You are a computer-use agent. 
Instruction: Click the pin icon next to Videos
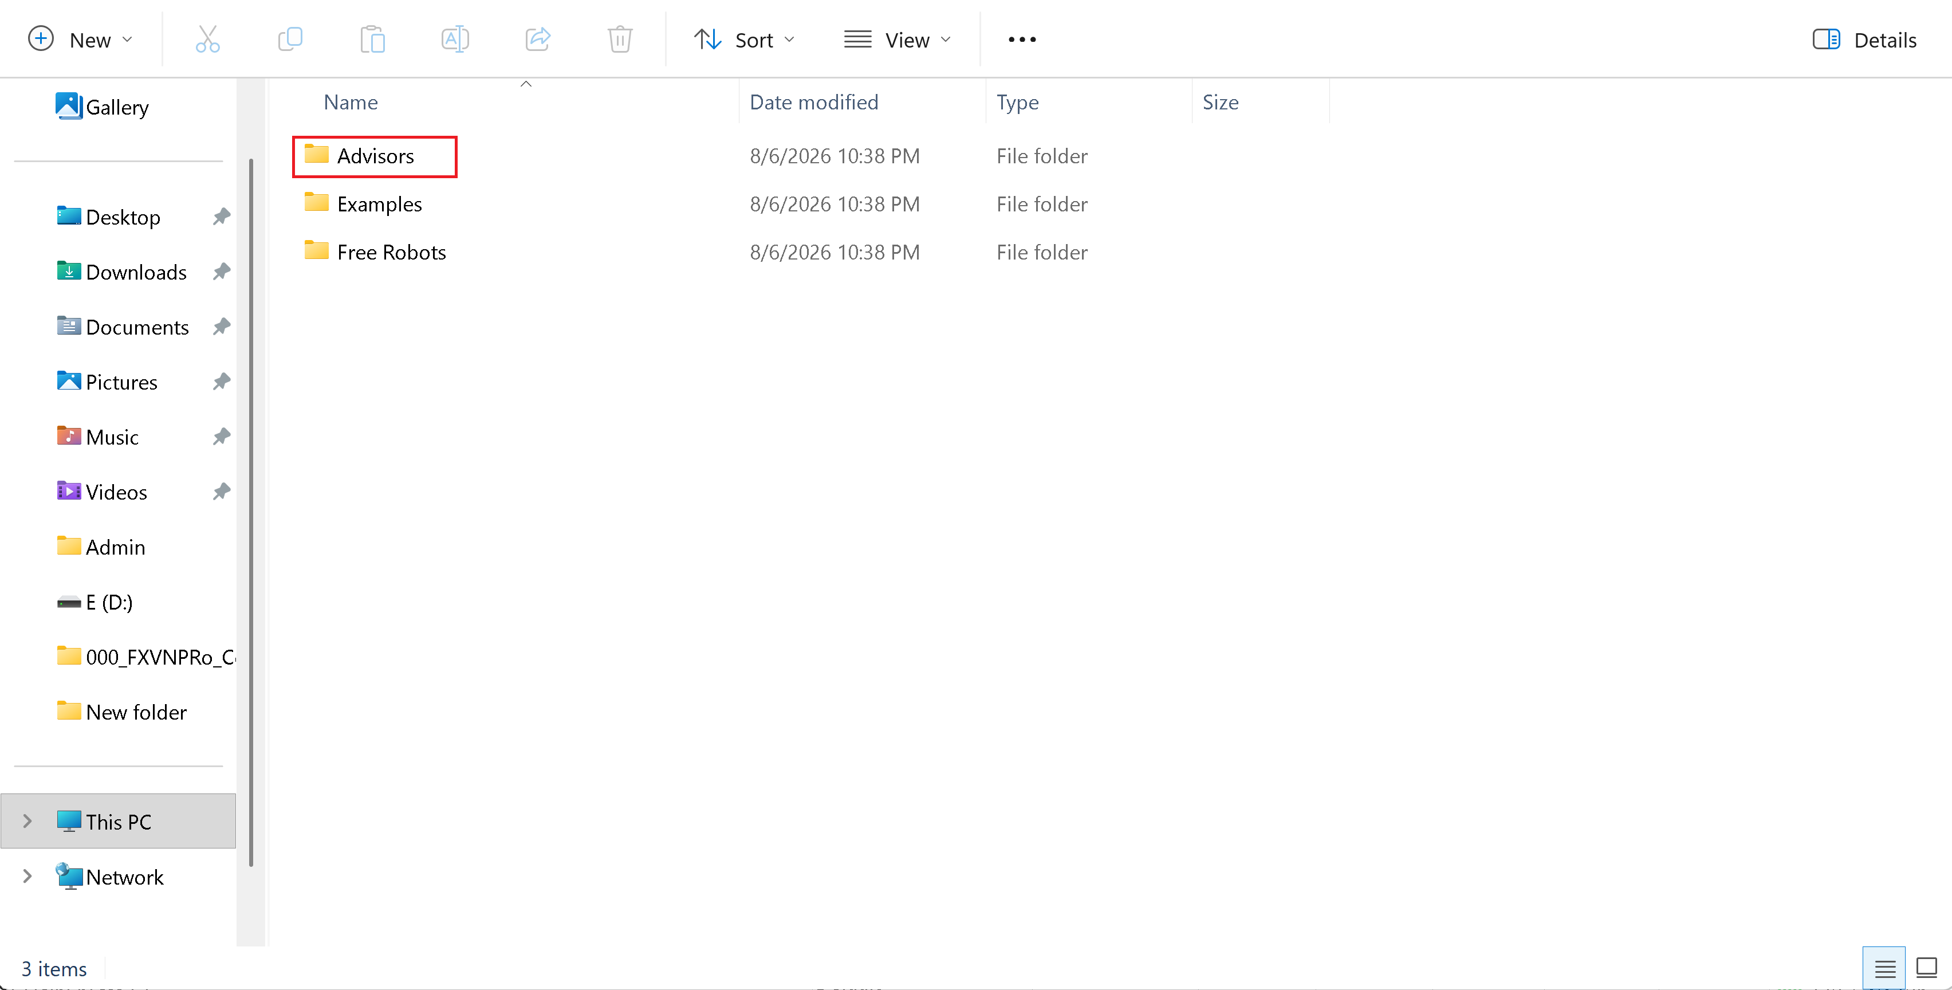[x=221, y=491]
